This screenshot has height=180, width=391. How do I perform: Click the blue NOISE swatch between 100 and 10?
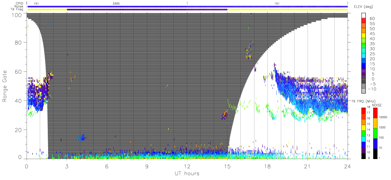(x=375, y=143)
